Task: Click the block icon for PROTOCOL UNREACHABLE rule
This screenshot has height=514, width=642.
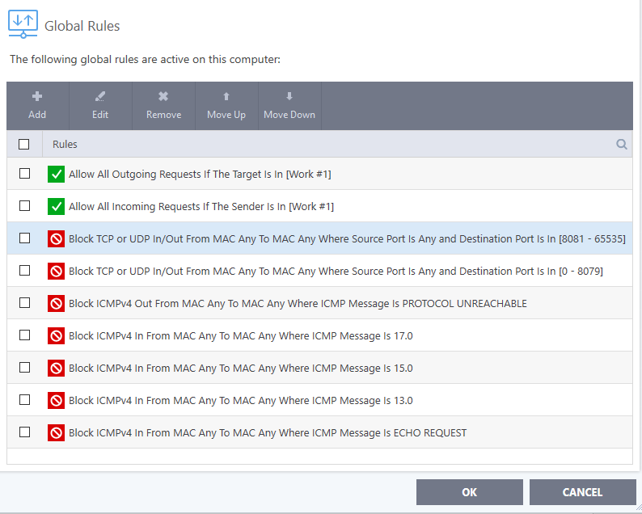Action: (x=56, y=303)
